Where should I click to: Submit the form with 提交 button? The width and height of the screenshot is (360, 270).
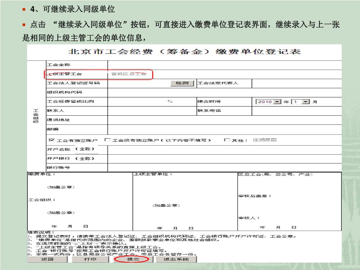(133, 259)
